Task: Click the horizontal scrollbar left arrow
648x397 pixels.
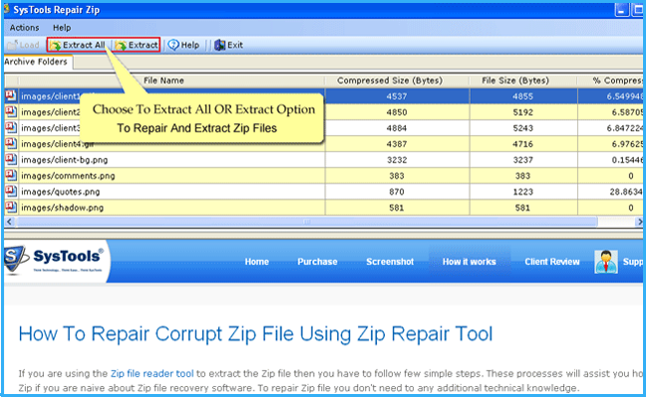Action: (x=9, y=222)
